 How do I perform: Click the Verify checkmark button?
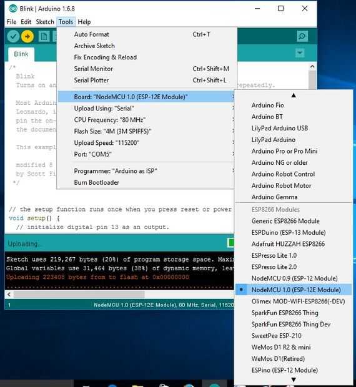[13, 37]
